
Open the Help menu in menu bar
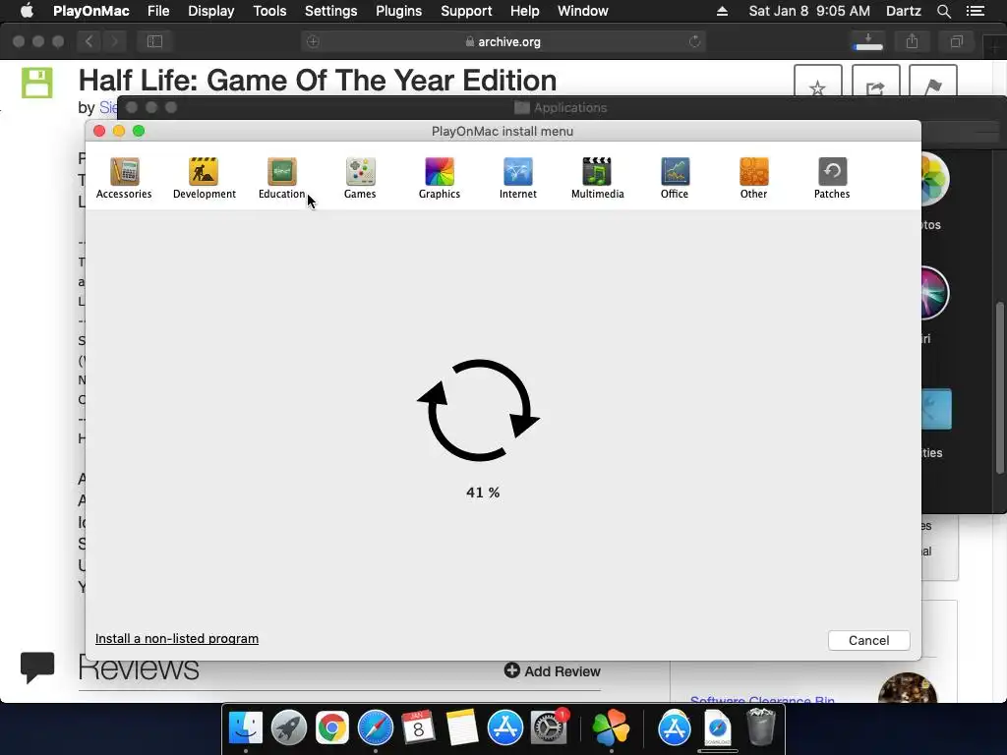click(524, 11)
